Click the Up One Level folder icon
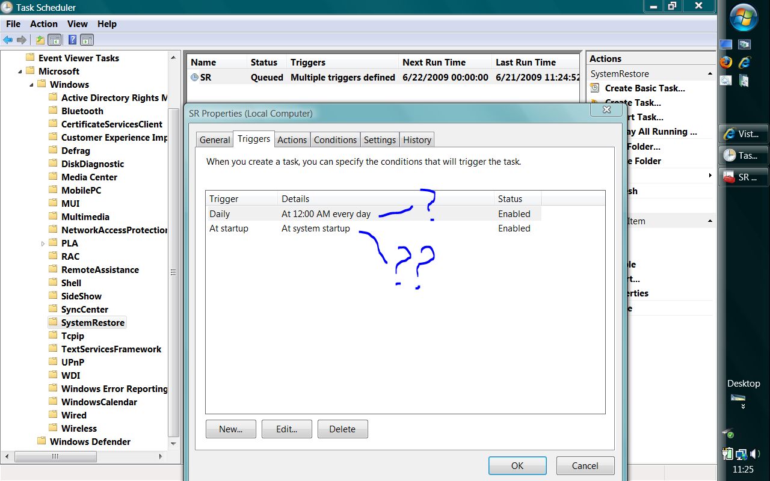 coord(40,40)
